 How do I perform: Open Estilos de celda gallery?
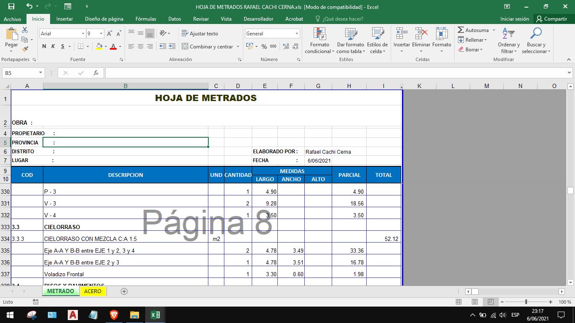coord(377,41)
